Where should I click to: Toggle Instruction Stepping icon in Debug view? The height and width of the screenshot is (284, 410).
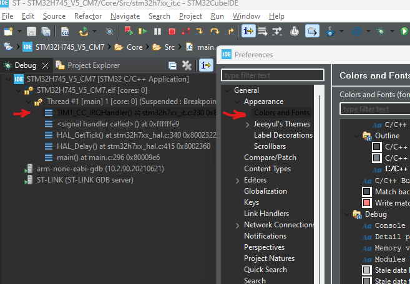coord(206,65)
